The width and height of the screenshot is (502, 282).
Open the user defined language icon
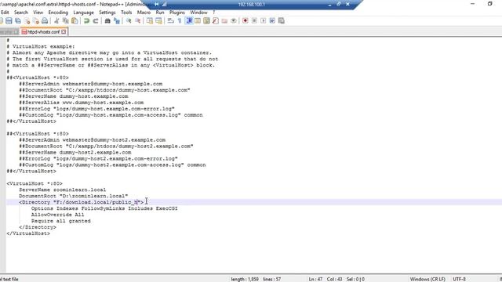(198, 21)
